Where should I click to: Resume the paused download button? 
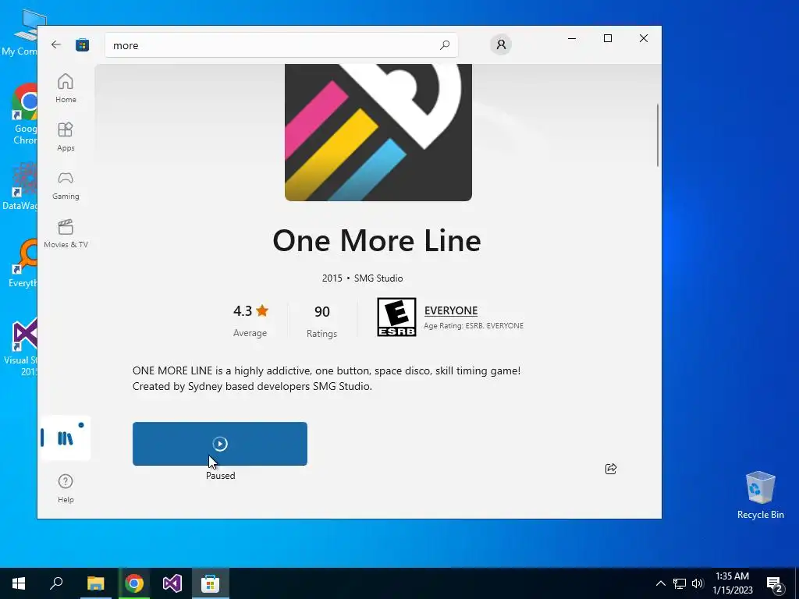click(219, 444)
